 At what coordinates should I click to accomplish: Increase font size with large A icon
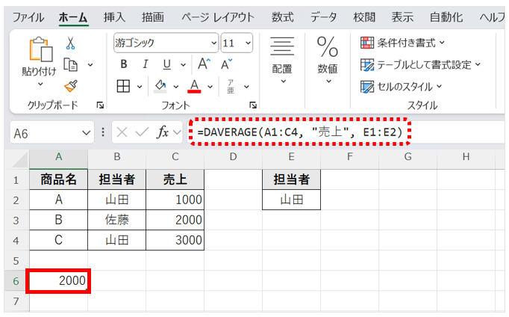tap(204, 64)
